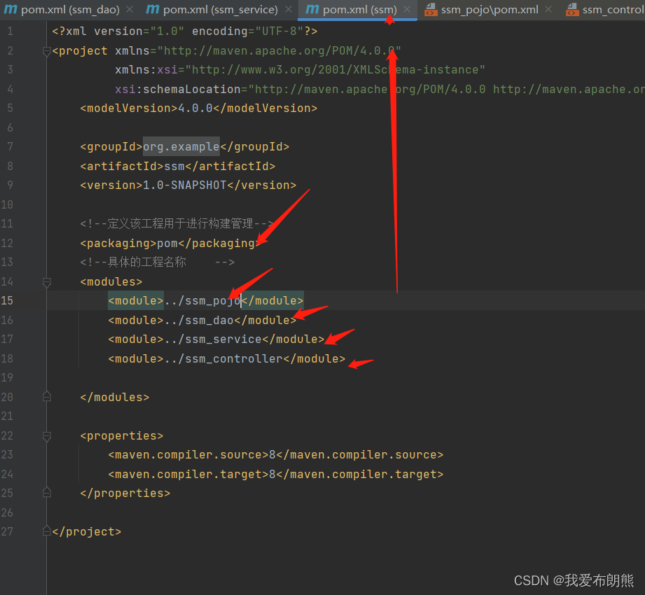Open the ssm_pojo\pom.xml tab
645x595 pixels.
pos(490,10)
